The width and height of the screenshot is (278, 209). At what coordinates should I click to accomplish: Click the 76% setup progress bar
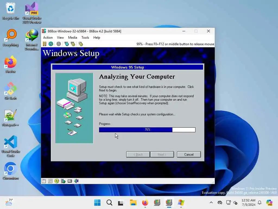tap(147, 130)
